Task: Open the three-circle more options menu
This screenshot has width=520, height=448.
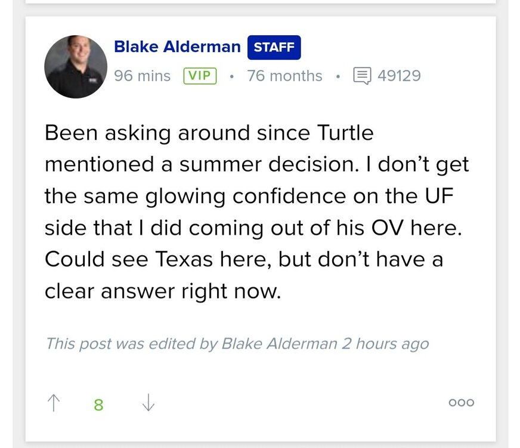Action: point(461,403)
